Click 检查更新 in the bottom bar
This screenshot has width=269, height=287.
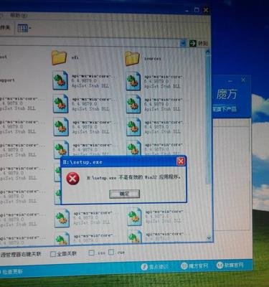pyautogui.click(x=12, y=272)
